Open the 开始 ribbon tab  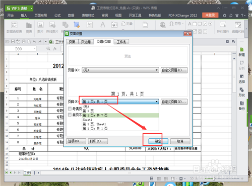click(x=10, y=16)
